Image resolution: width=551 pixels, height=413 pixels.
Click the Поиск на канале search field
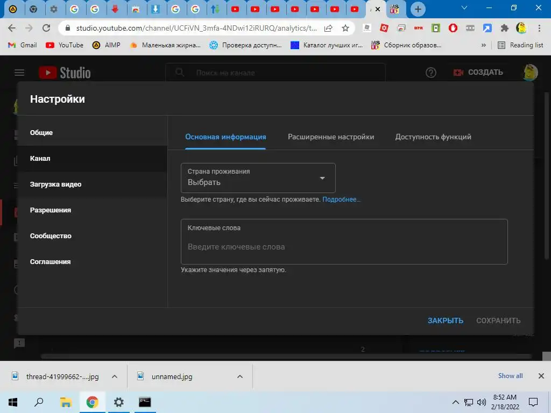click(275, 73)
